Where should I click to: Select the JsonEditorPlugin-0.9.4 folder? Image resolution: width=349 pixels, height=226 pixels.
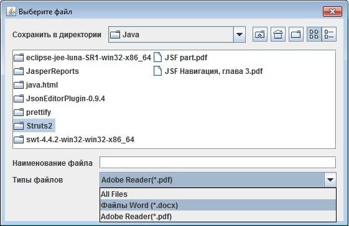pyautogui.click(x=60, y=99)
